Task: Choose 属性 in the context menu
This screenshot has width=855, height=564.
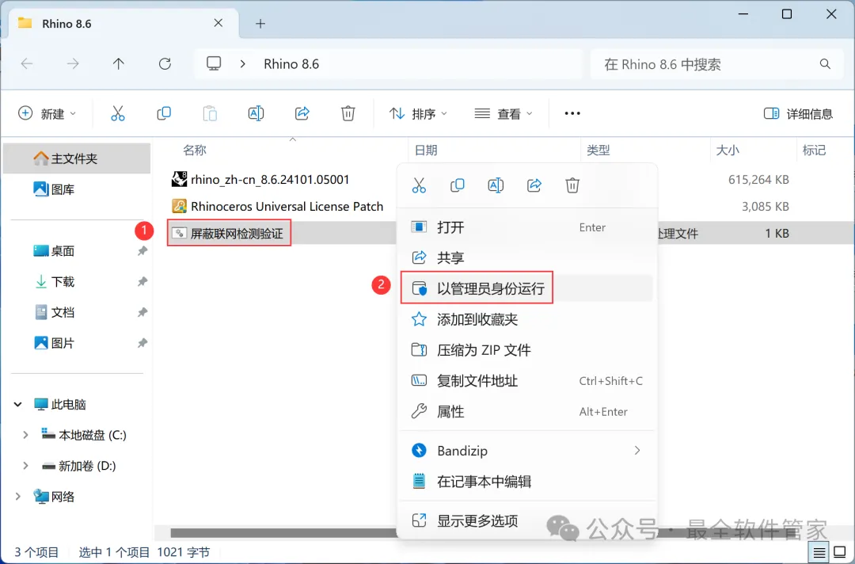Action: pos(526,411)
